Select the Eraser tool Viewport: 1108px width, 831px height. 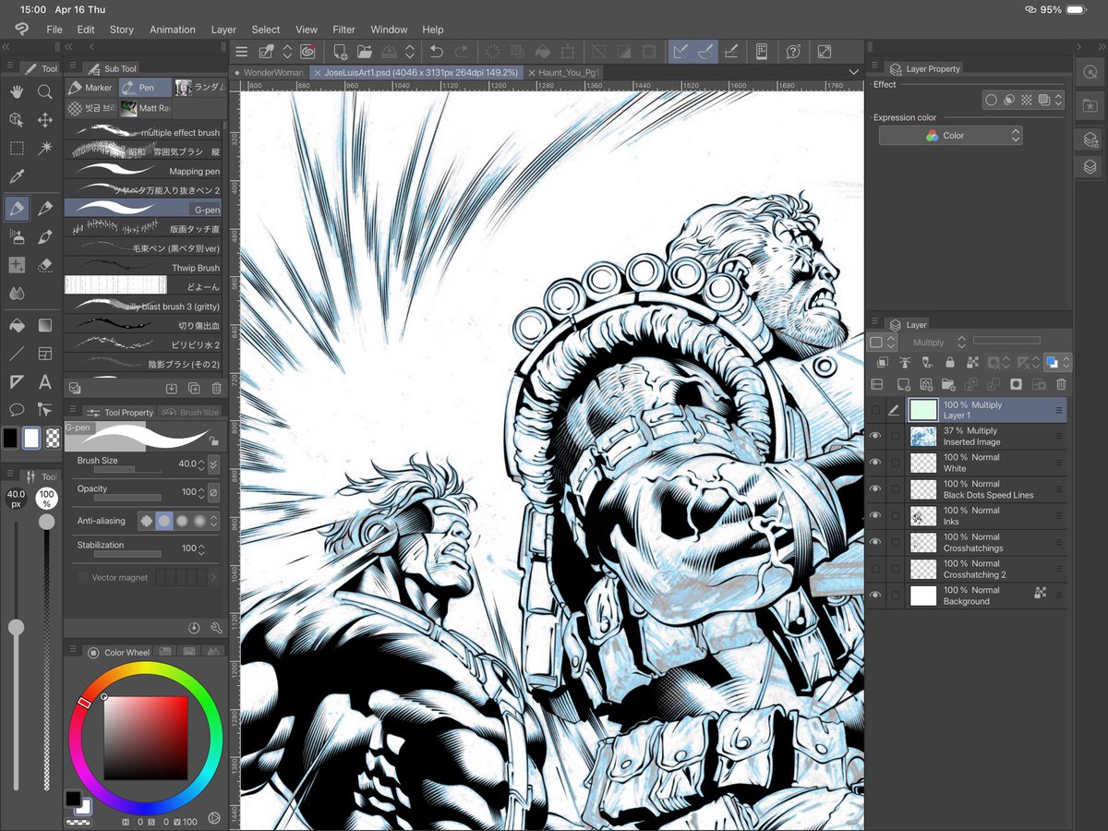(44, 265)
